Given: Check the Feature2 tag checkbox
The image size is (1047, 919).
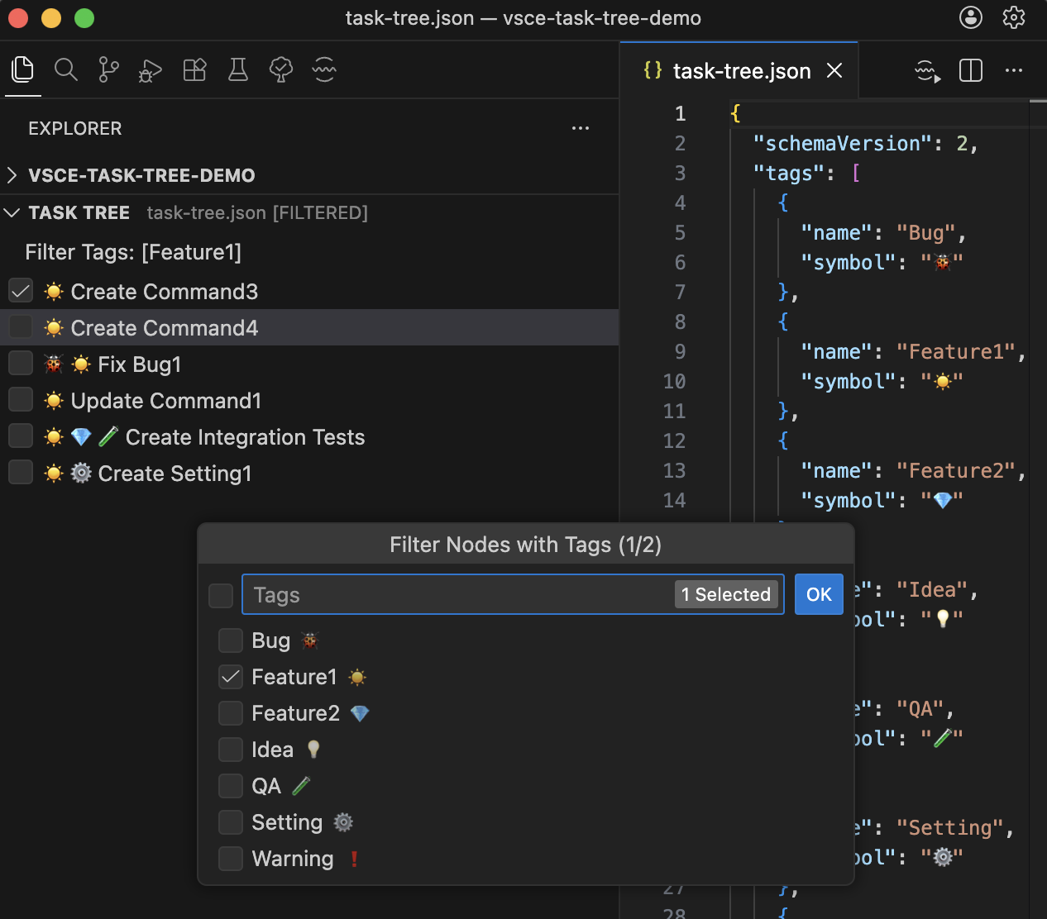Looking at the screenshot, I should click(231, 713).
